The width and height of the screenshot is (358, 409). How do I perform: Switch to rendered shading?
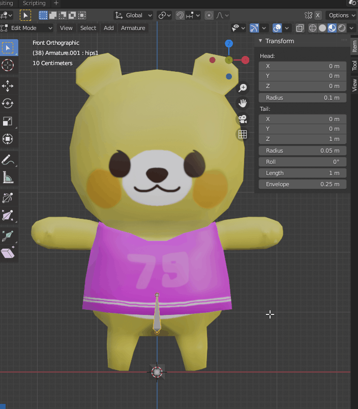[342, 28]
